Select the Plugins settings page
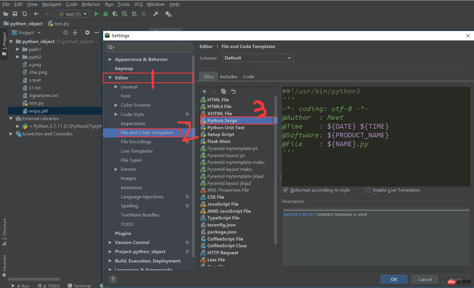474x288 pixels. point(123,233)
